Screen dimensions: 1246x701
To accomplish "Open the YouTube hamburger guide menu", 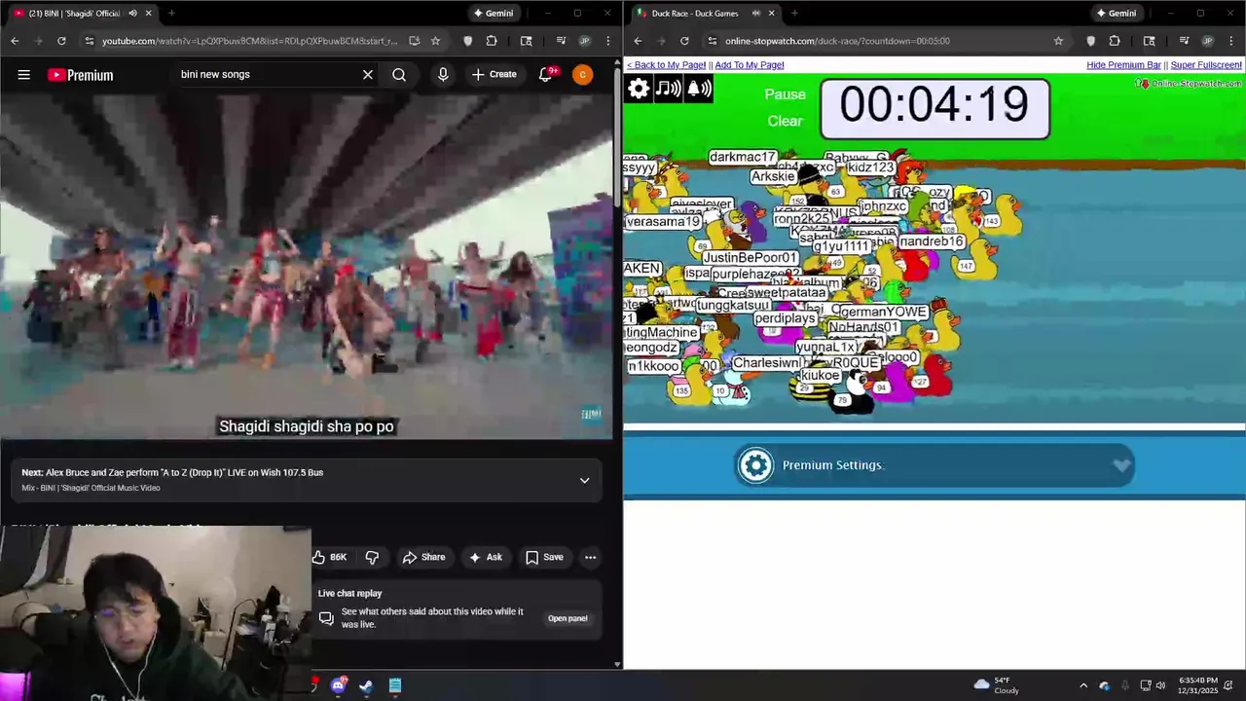I will (23, 75).
